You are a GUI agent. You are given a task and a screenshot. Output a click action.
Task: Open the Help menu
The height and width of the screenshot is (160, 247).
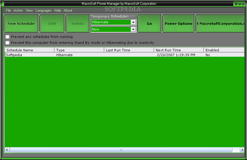click(58, 10)
